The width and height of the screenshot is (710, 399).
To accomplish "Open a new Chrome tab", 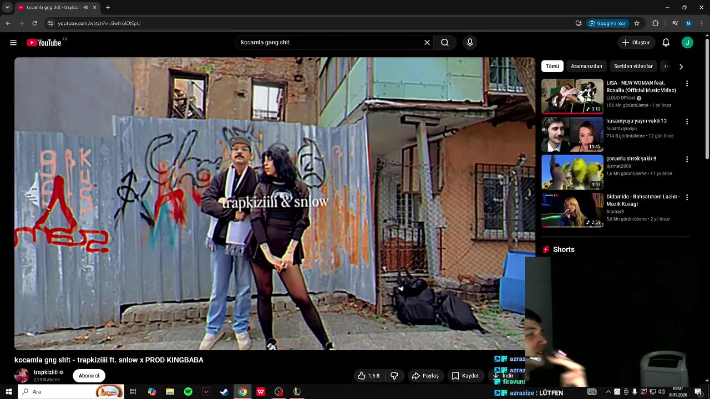I will [108, 7].
